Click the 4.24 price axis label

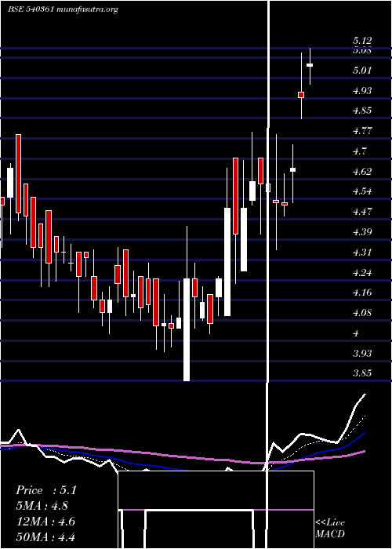tap(362, 272)
